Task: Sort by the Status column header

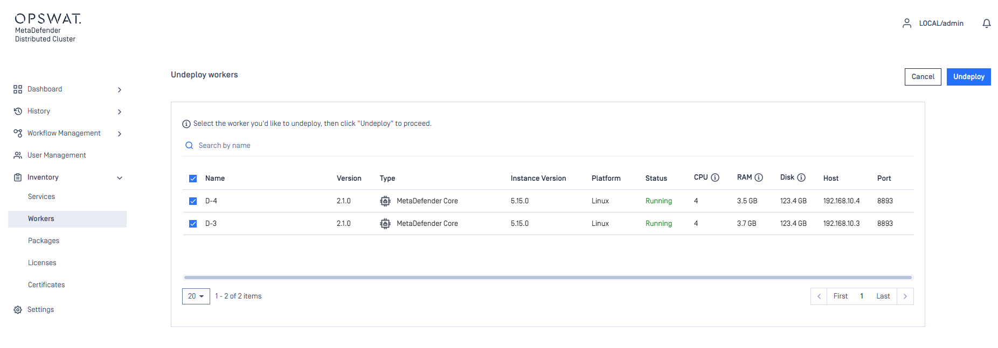Action: click(656, 179)
